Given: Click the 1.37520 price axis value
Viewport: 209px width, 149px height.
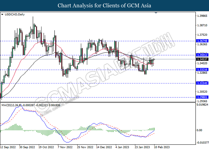Looking at the screenshot, I should (x=202, y=35).
